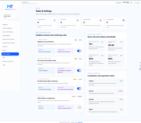Select the Finland country module card
141x123 pixels.
106,83
